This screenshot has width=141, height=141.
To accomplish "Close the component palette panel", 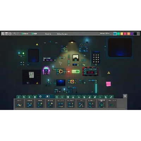I will (125, 96).
